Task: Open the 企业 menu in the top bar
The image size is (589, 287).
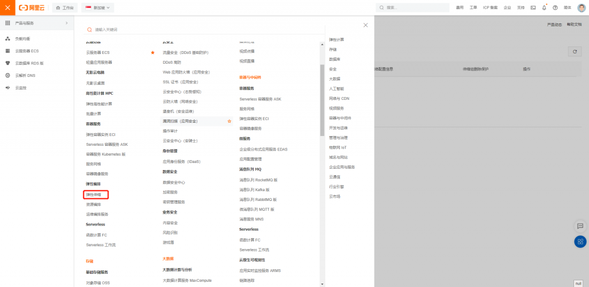Action: 507,7
